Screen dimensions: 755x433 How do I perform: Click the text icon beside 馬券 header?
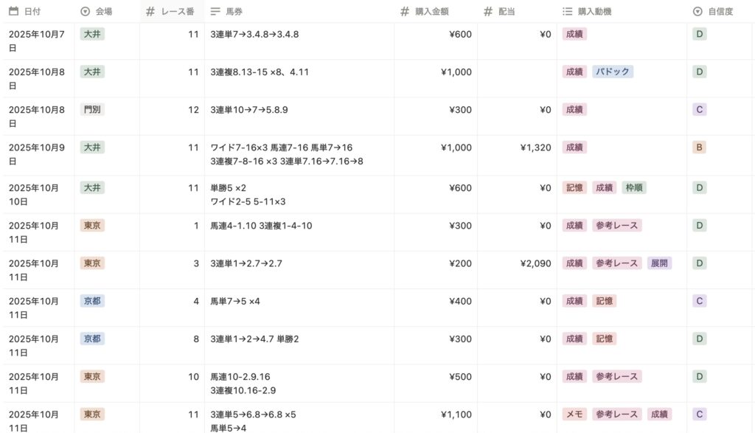tap(215, 12)
